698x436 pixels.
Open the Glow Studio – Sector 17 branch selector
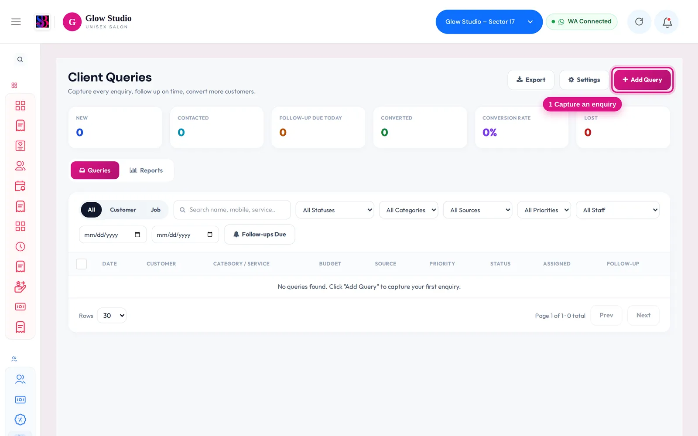489,22
